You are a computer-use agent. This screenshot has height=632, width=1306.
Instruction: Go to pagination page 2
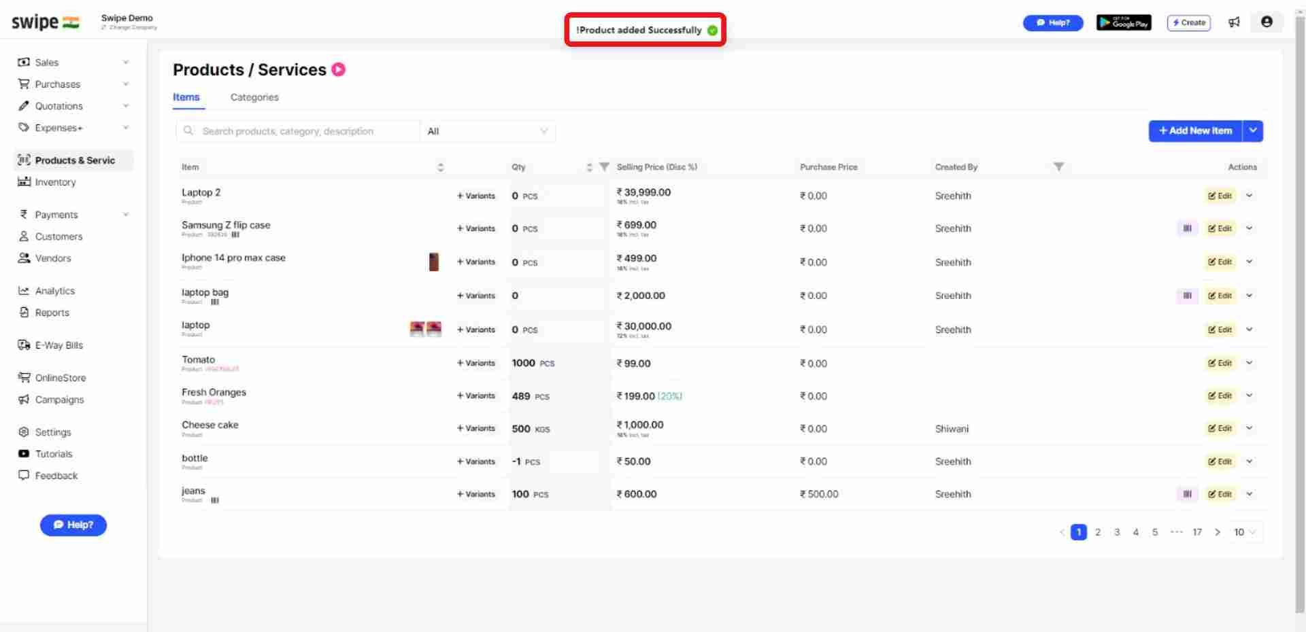(x=1098, y=532)
